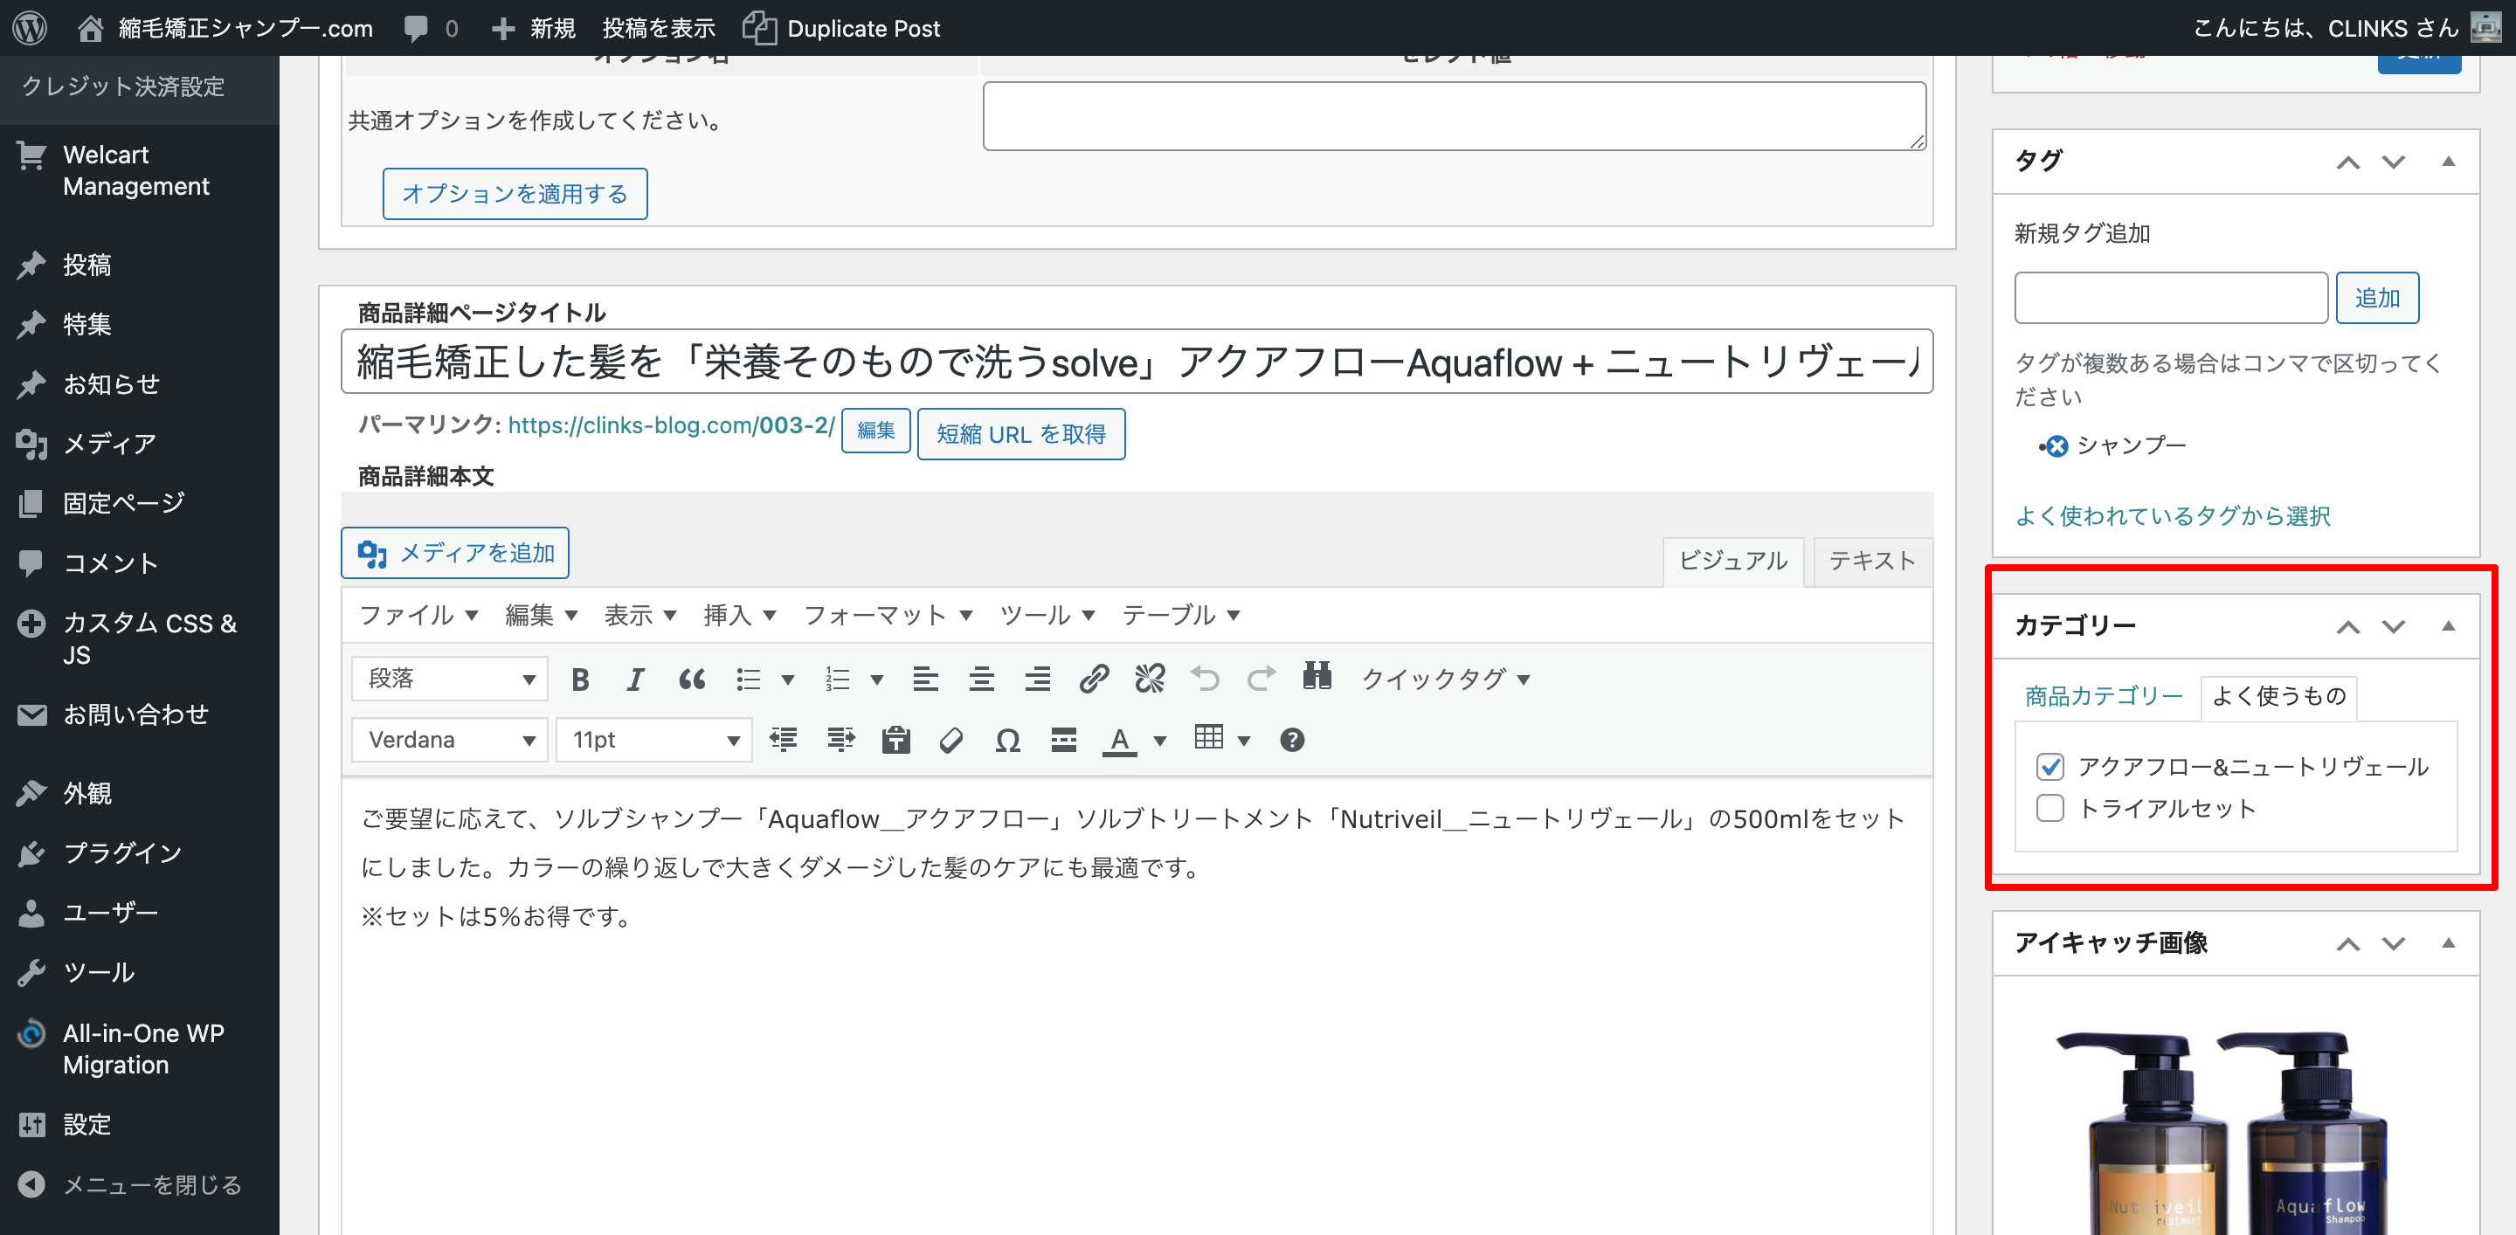Viewport: 2516px width, 1235px height.
Task: Move the カテゴリー panel down
Action: click(2393, 626)
